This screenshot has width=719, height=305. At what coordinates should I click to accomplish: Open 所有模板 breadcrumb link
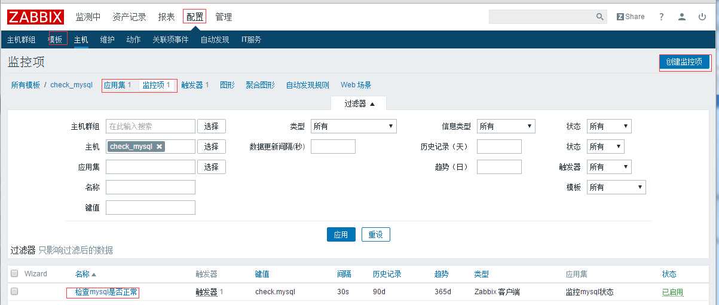[x=26, y=86]
